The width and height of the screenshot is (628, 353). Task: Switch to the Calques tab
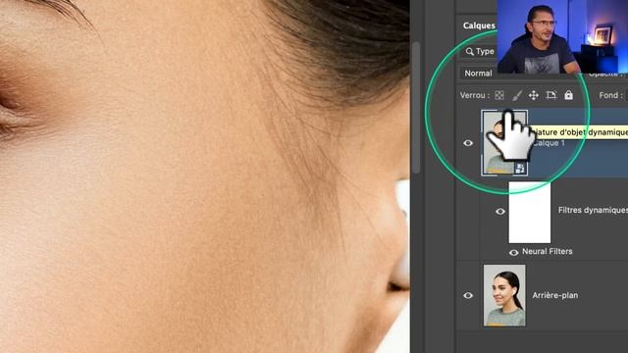[x=479, y=25]
